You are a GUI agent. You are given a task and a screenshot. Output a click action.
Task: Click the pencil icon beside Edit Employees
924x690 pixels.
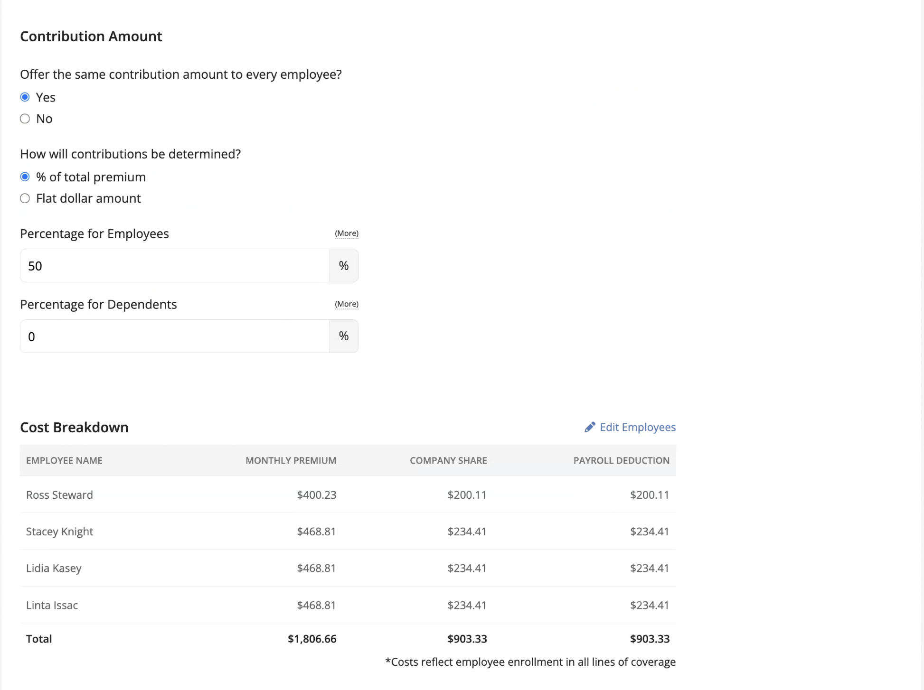pyautogui.click(x=590, y=428)
